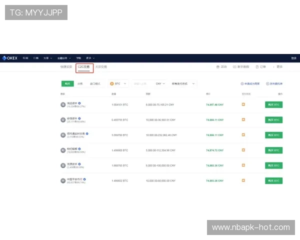
Task: Click the blue verified badge in the 0.493755 BTC row
Action: (x=79, y=118)
